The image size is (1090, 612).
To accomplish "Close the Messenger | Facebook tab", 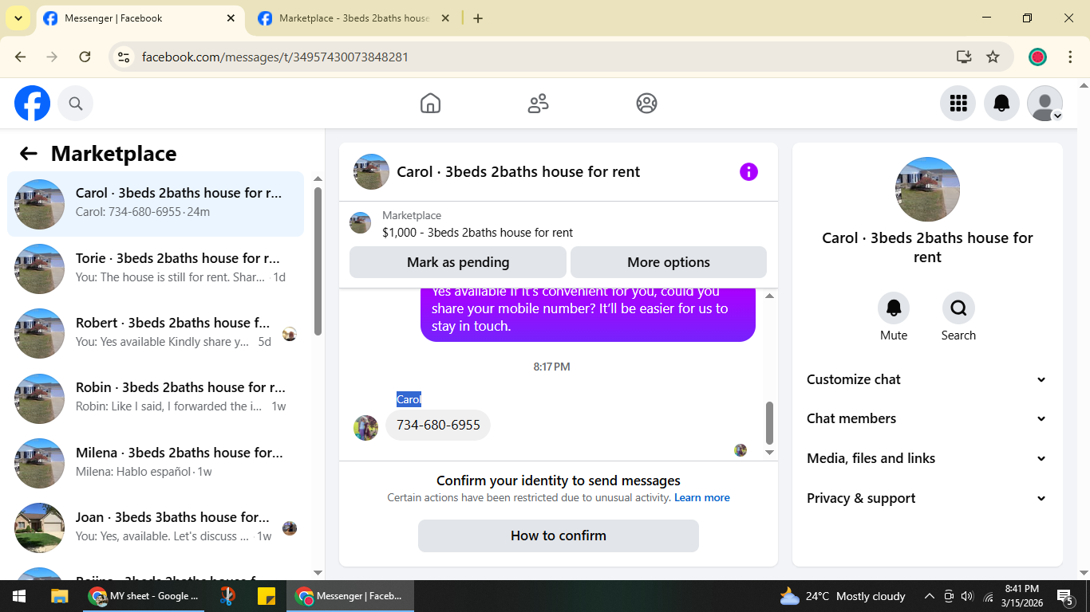I will pos(231,18).
